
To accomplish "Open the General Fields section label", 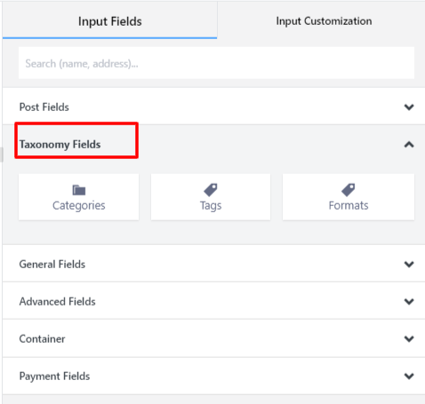I will (x=52, y=264).
